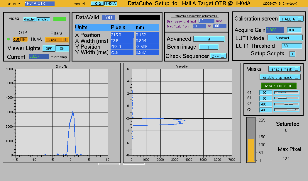308x181 pixels.
Task: Move OTR to OUT position
Action: pyautogui.click(x=16, y=40)
